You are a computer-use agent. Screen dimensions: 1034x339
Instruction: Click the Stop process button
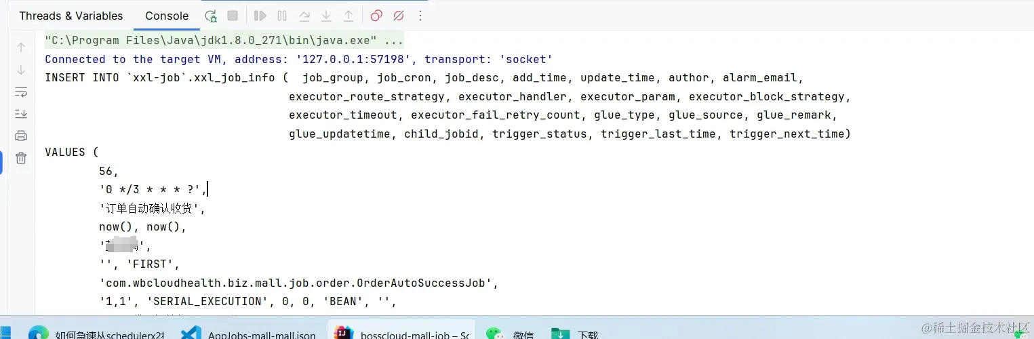[233, 16]
